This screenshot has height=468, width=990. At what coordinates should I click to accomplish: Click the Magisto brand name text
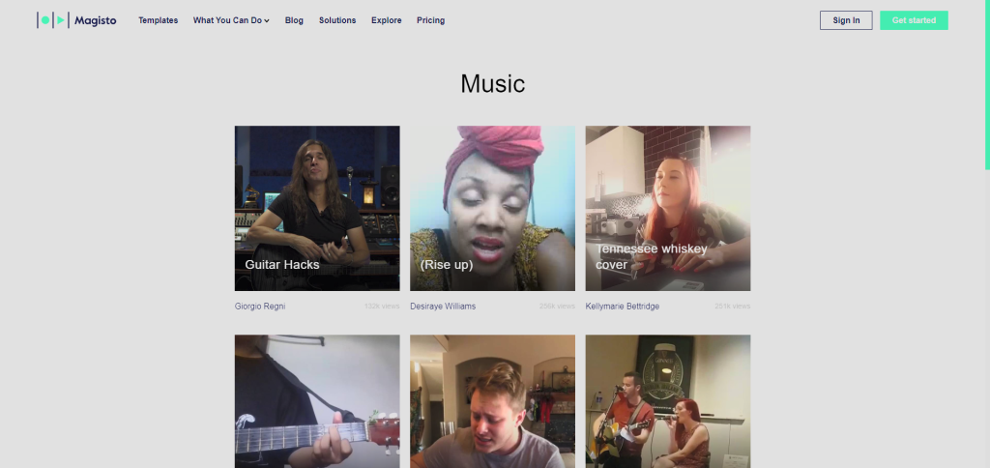(96, 20)
